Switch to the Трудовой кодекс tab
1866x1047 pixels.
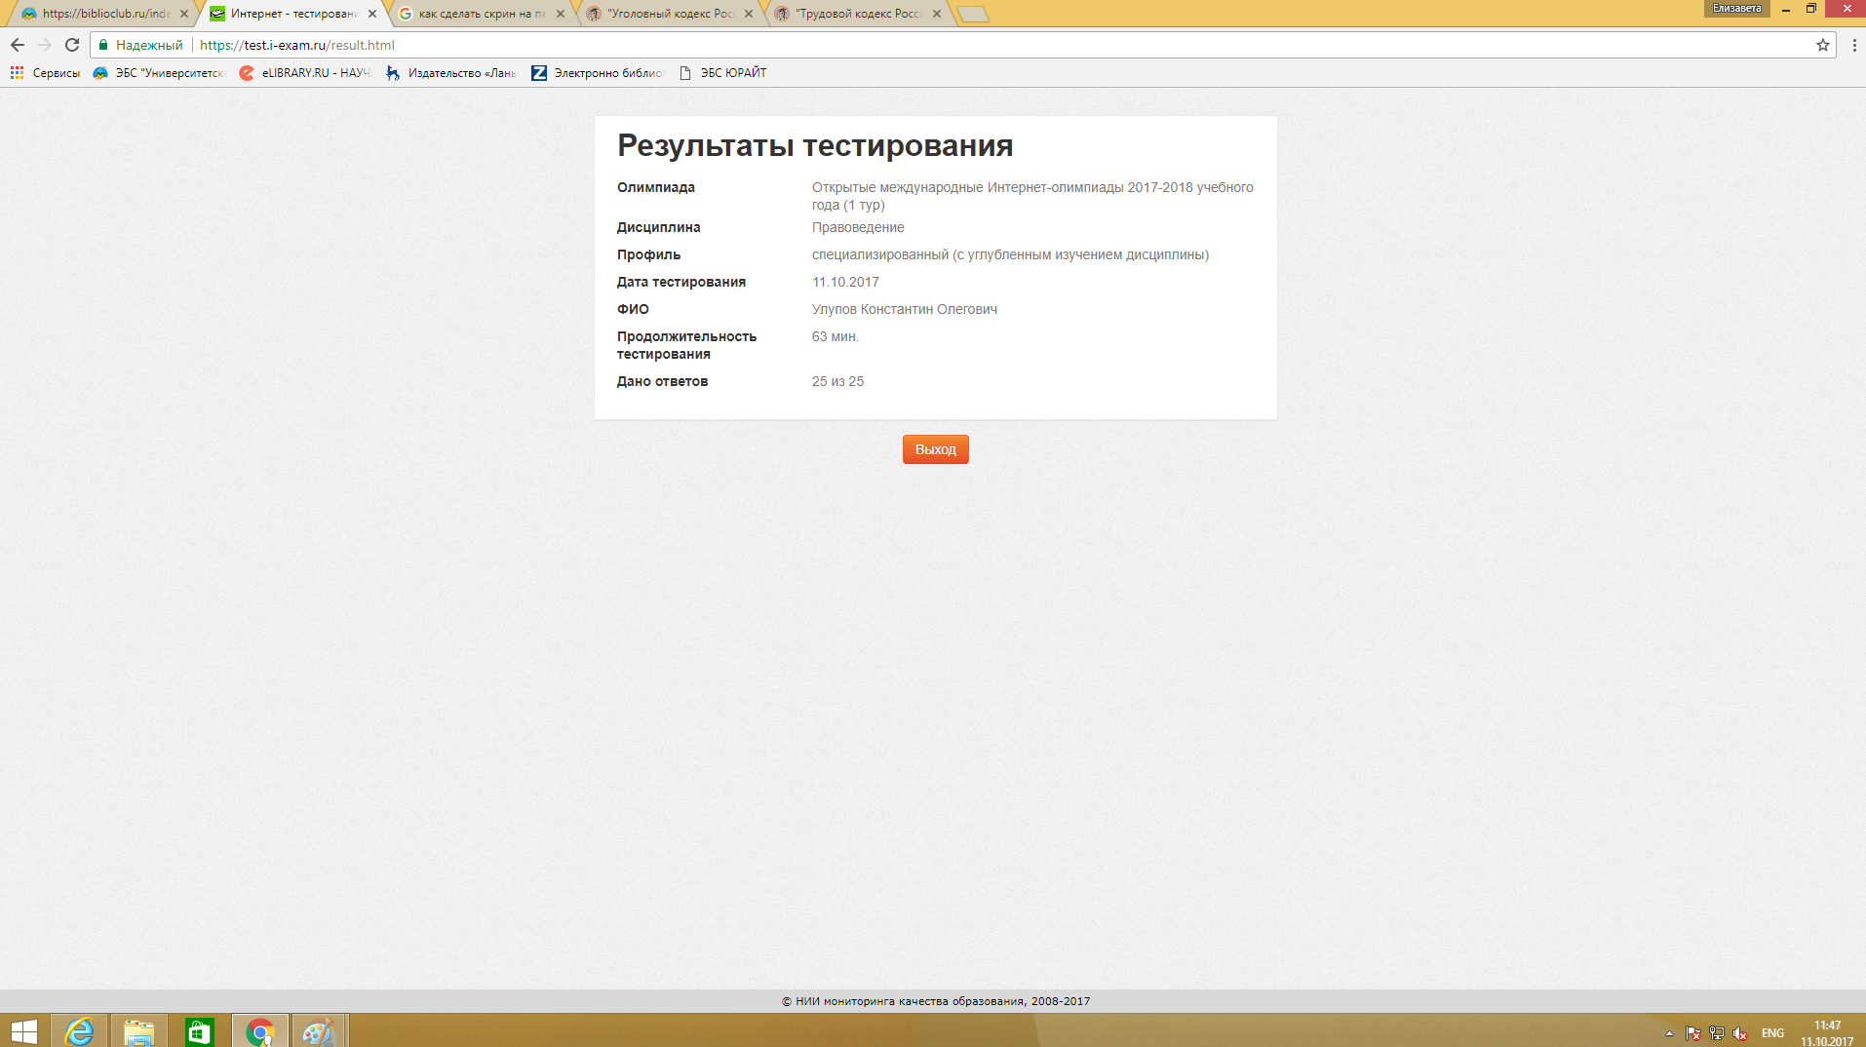pyautogui.click(x=856, y=14)
